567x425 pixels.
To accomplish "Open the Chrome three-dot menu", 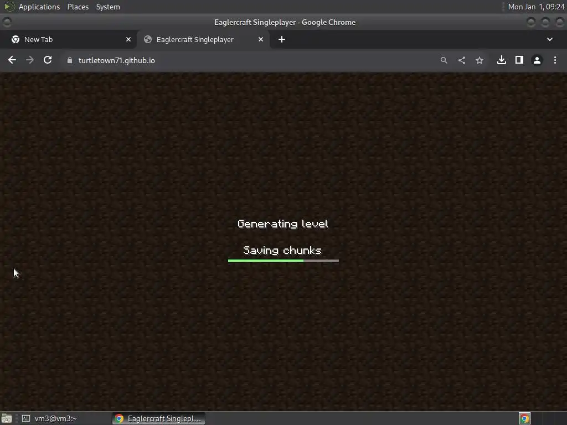I will pos(555,60).
